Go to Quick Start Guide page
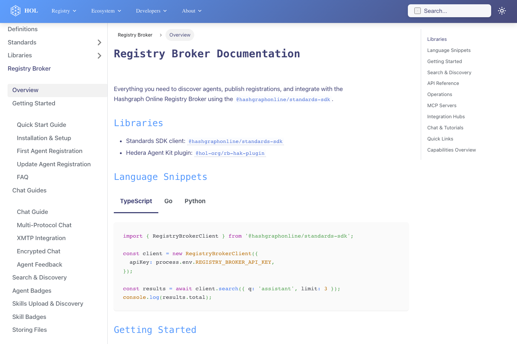The width and height of the screenshot is (517, 344). click(x=41, y=125)
